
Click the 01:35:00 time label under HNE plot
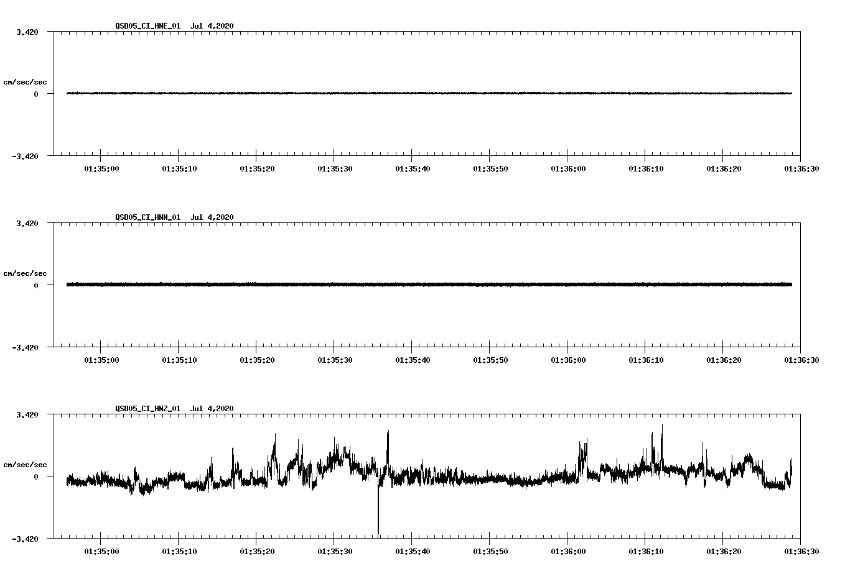pos(101,168)
